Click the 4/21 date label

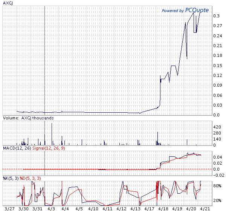coord(205,209)
